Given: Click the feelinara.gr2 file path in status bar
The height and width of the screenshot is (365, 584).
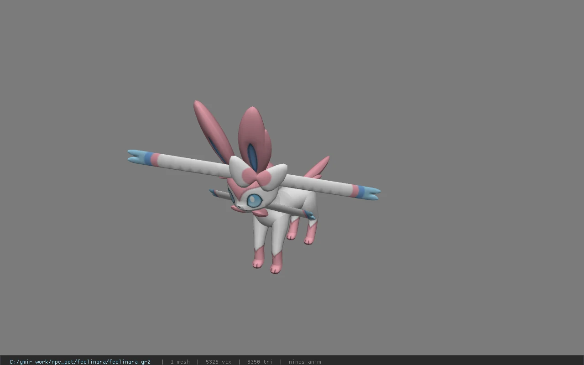Looking at the screenshot, I should (x=80, y=362).
